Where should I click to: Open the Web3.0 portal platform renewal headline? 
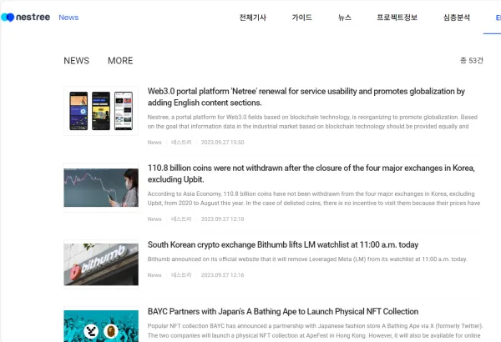(306, 97)
